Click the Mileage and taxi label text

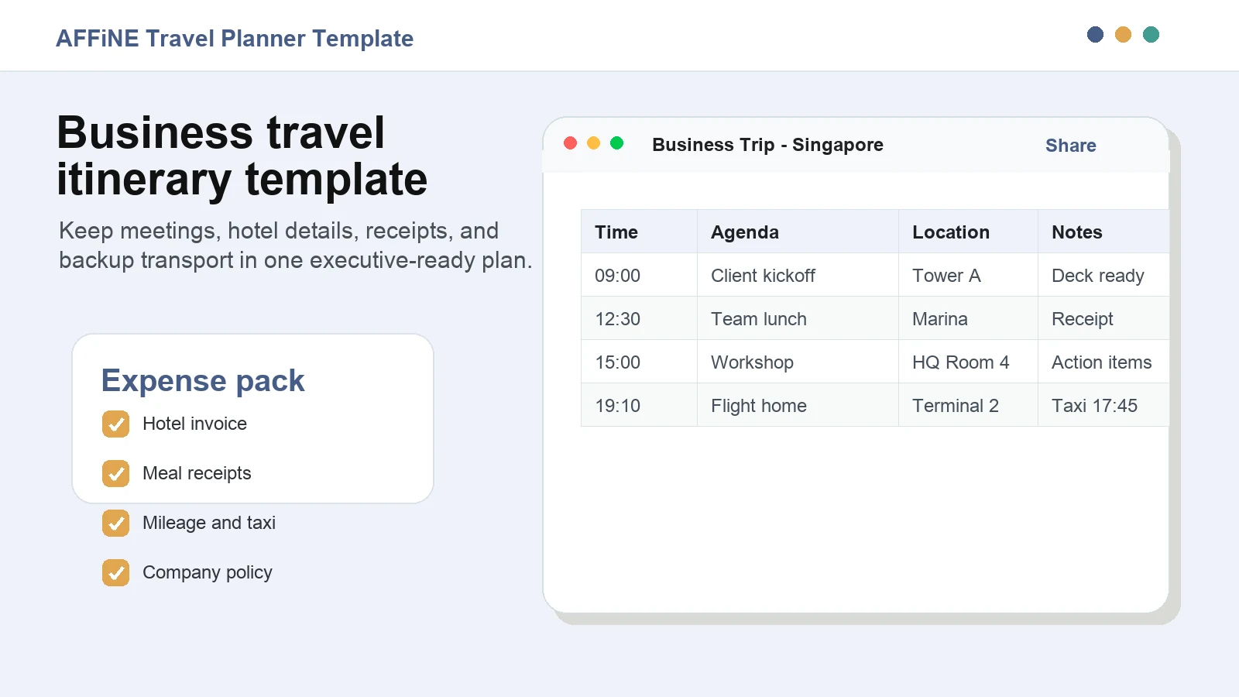coord(209,523)
